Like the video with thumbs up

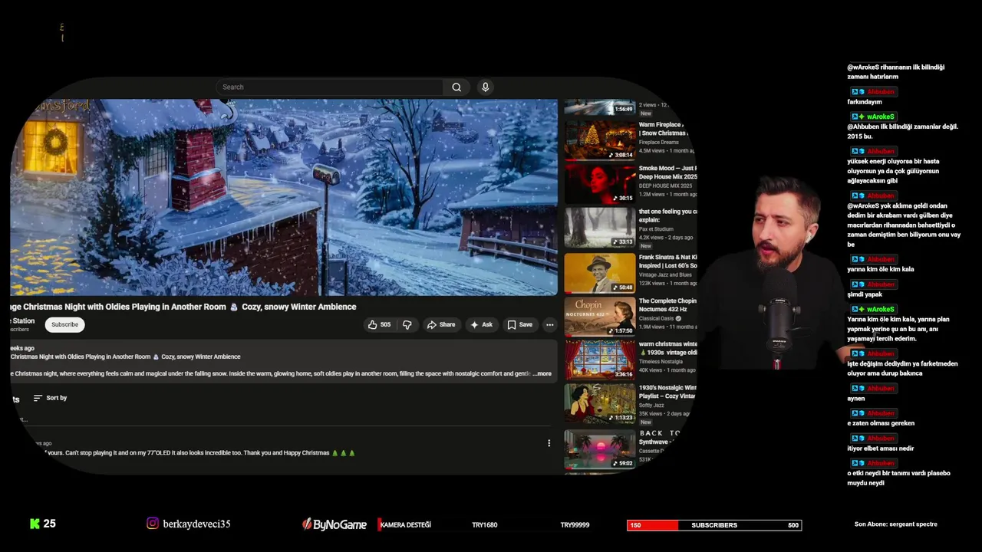[x=379, y=325]
